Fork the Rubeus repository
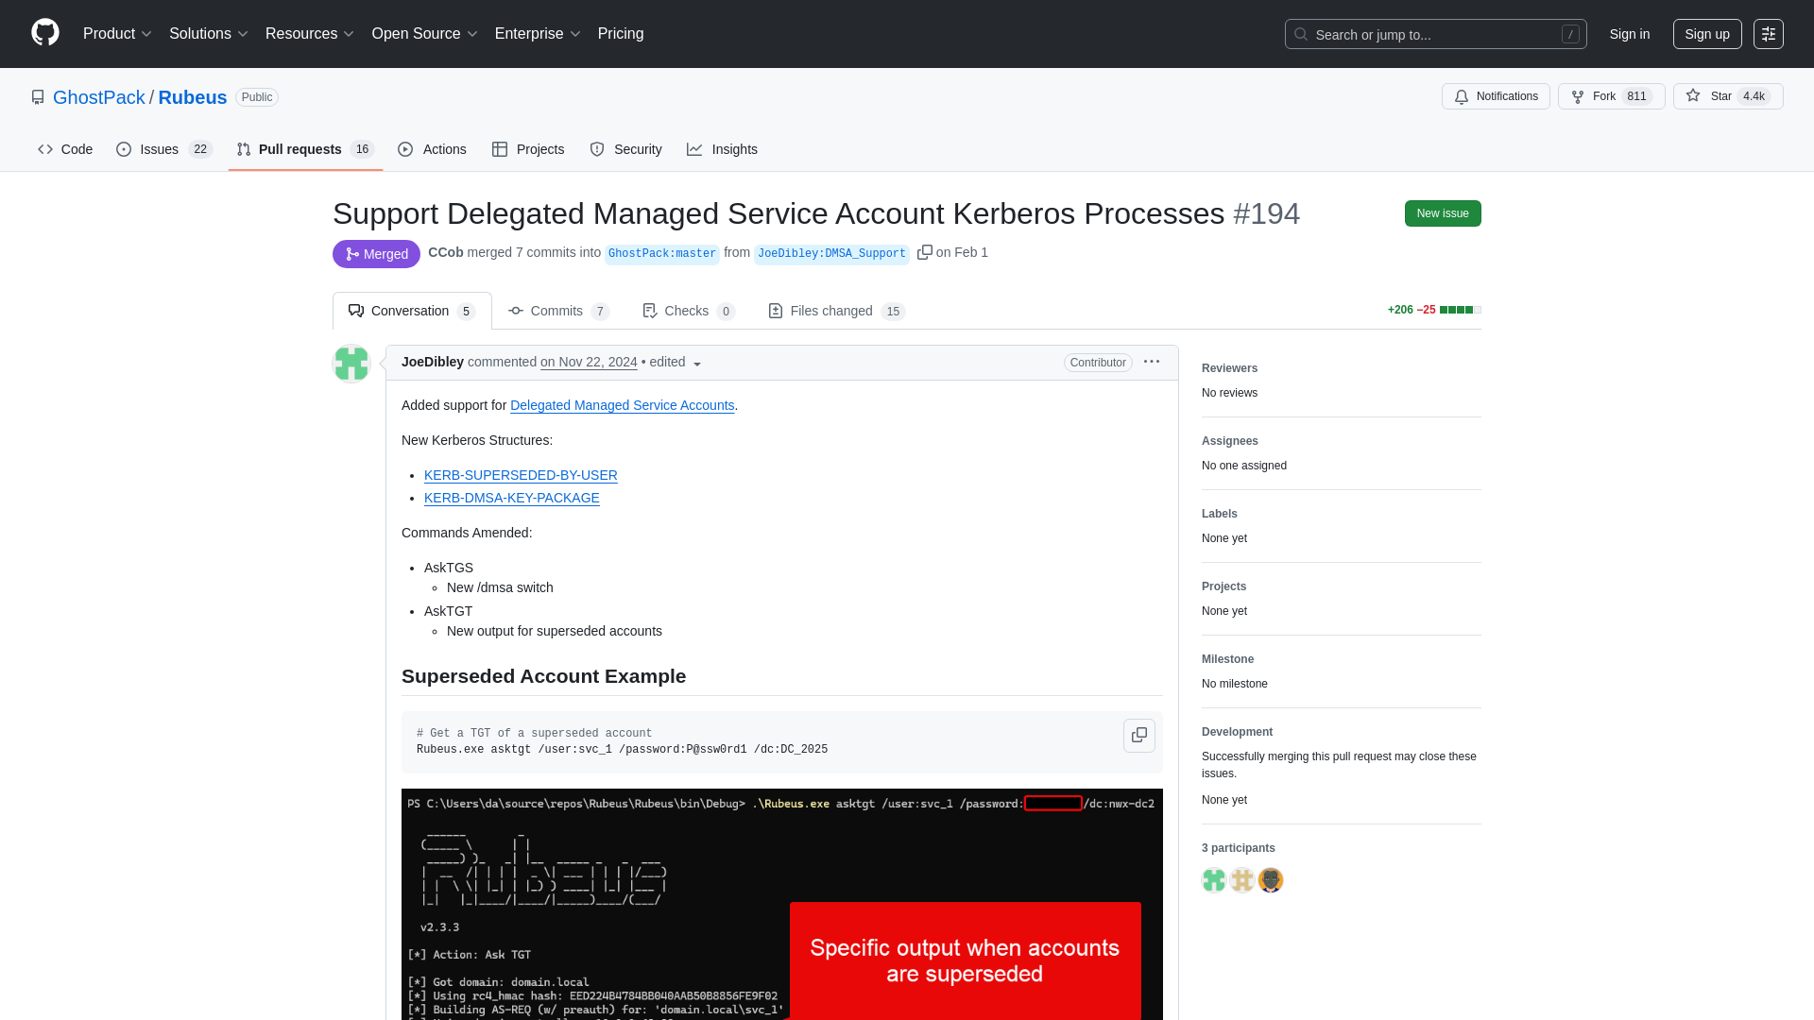This screenshot has width=1814, height=1020. (1611, 96)
